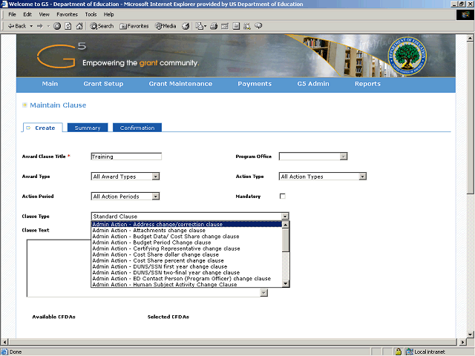Click the Stop loading icon
This screenshot has height=356, width=475.
tap(57, 26)
